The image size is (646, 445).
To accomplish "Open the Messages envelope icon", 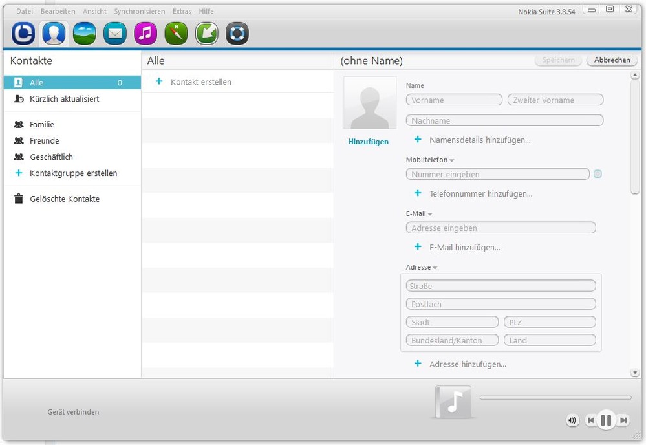I will [115, 34].
